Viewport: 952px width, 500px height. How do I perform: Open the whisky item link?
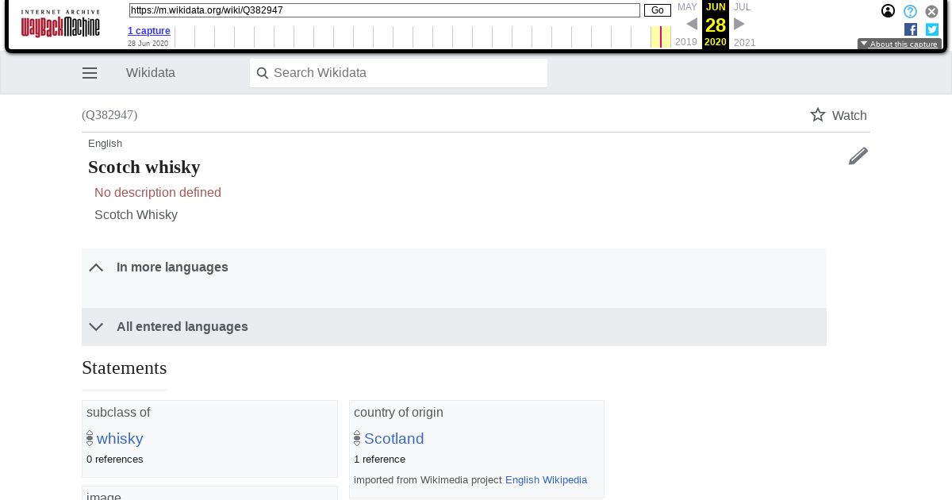120,438
